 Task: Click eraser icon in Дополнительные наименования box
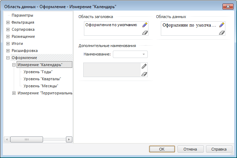coord(144,74)
